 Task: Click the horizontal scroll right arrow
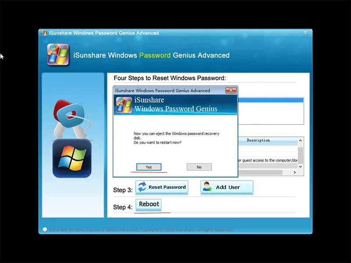(294, 172)
